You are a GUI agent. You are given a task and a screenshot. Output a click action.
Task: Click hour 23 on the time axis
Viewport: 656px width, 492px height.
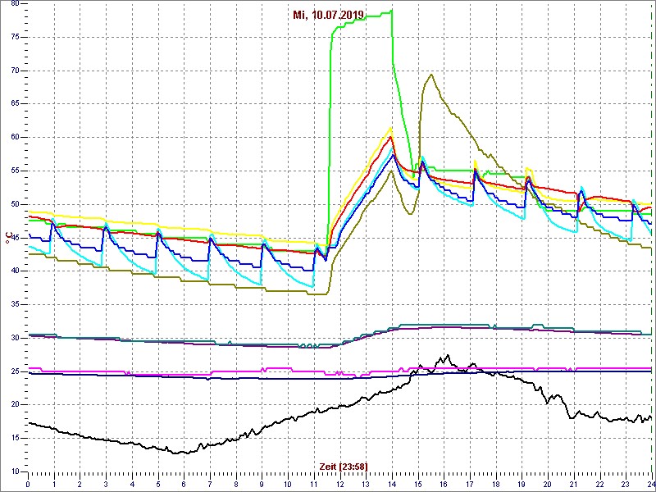(626, 485)
